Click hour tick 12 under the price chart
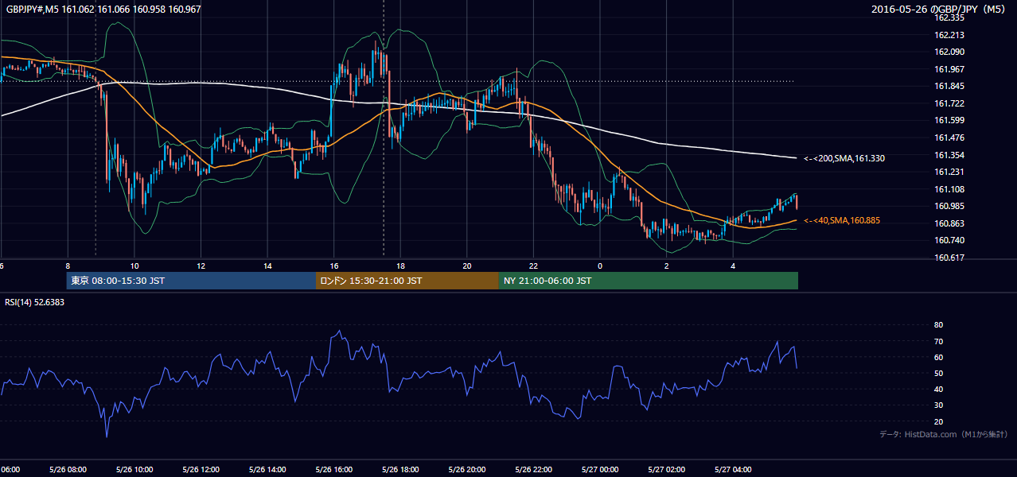Image resolution: width=1017 pixels, height=477 pixels. [201, 266]
